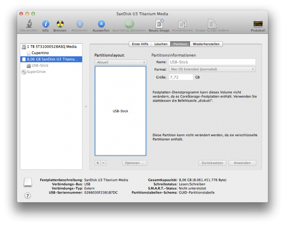Select 1 TB ST31000528ASQ Media disk
The height and width of the screenshot is (226, 285).
pyautogui.click(x=51, y=47)
